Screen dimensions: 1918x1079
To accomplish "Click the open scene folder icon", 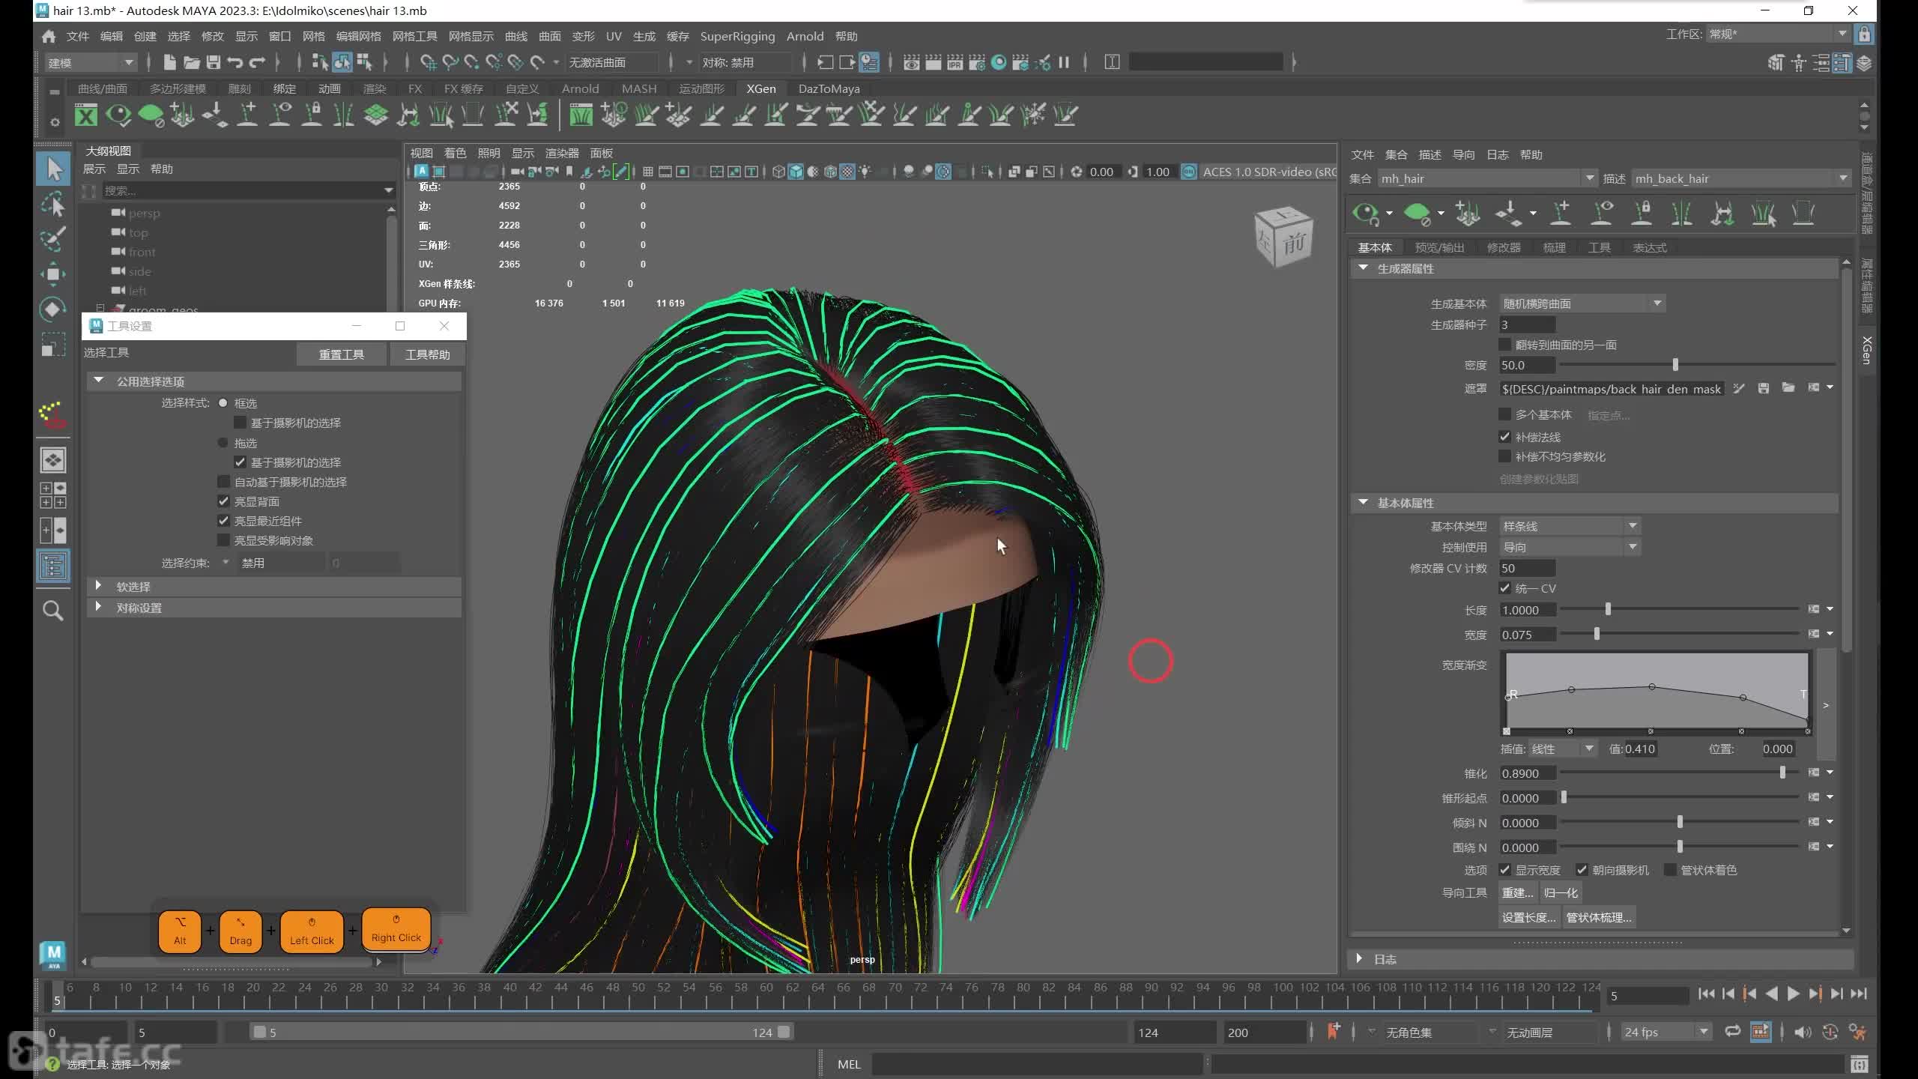I will [x=192, y=62].
